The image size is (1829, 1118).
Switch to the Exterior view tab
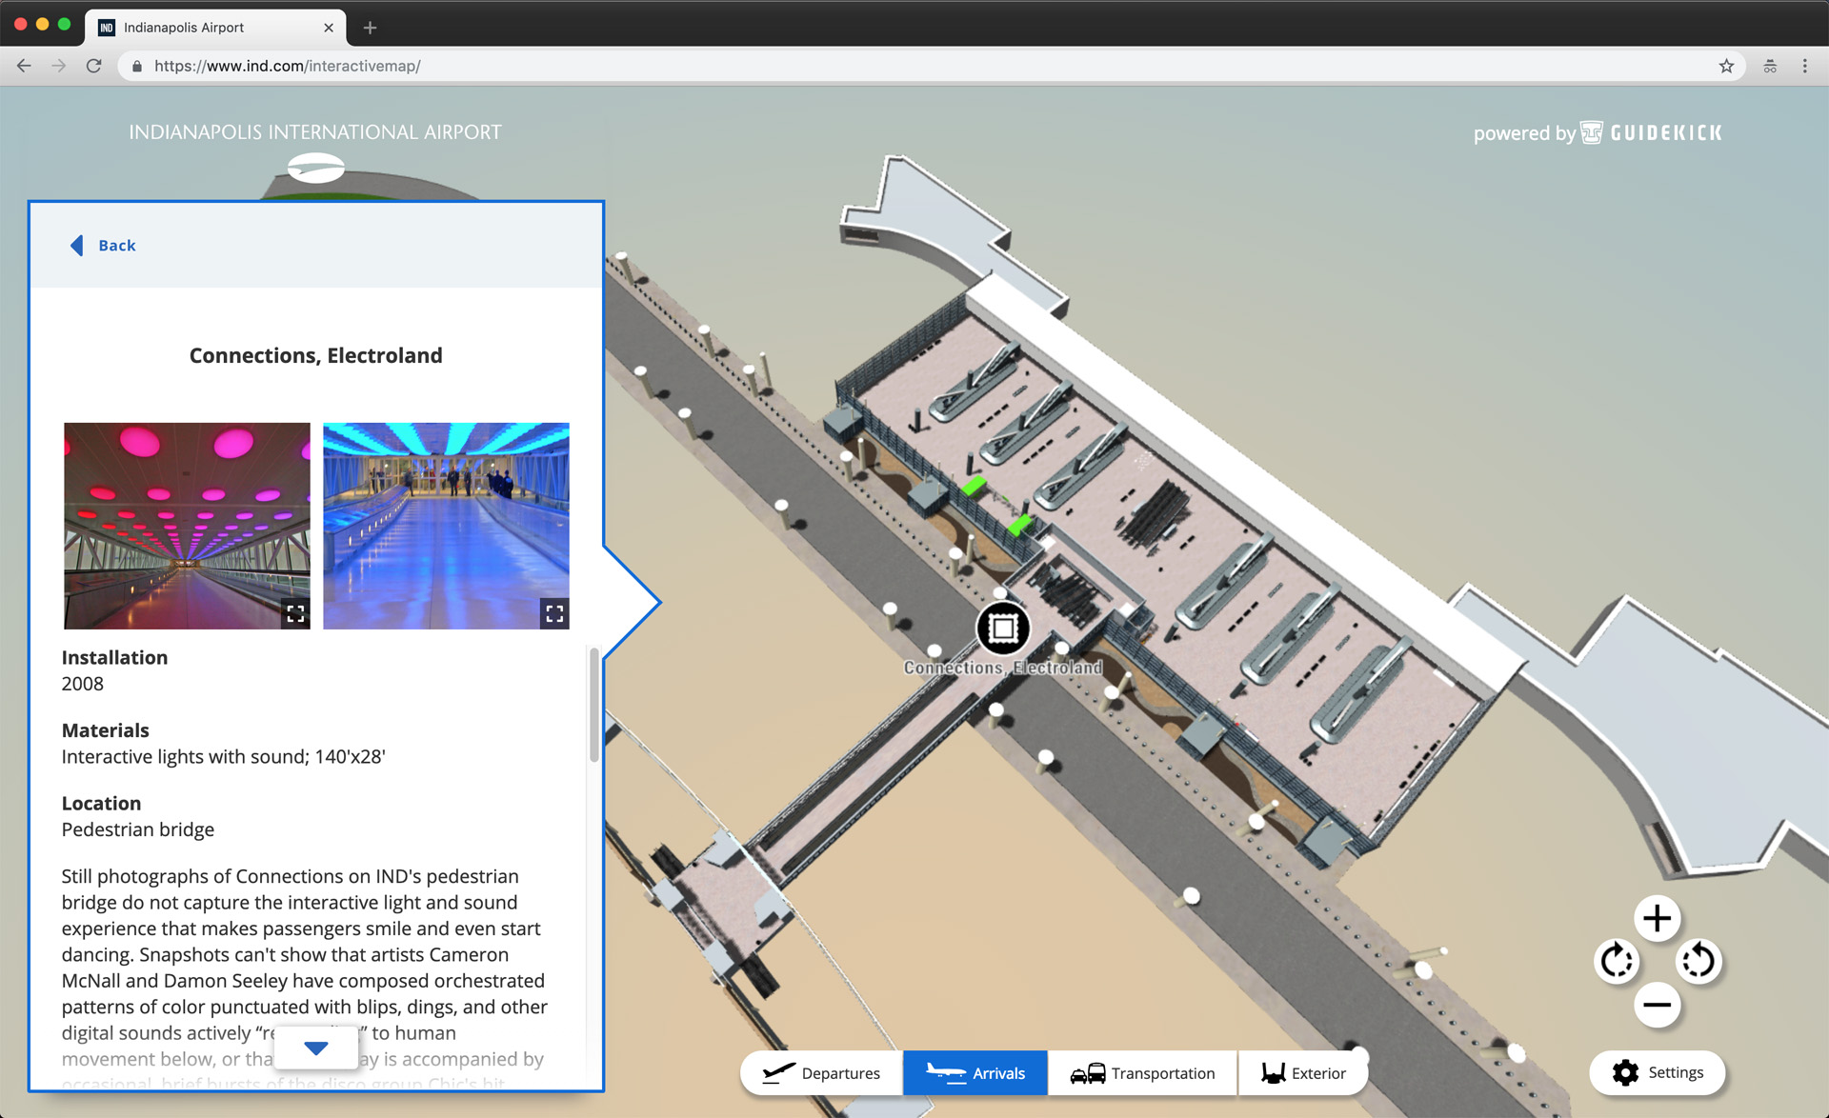pyautogui.click(x=1303, y=1073)
